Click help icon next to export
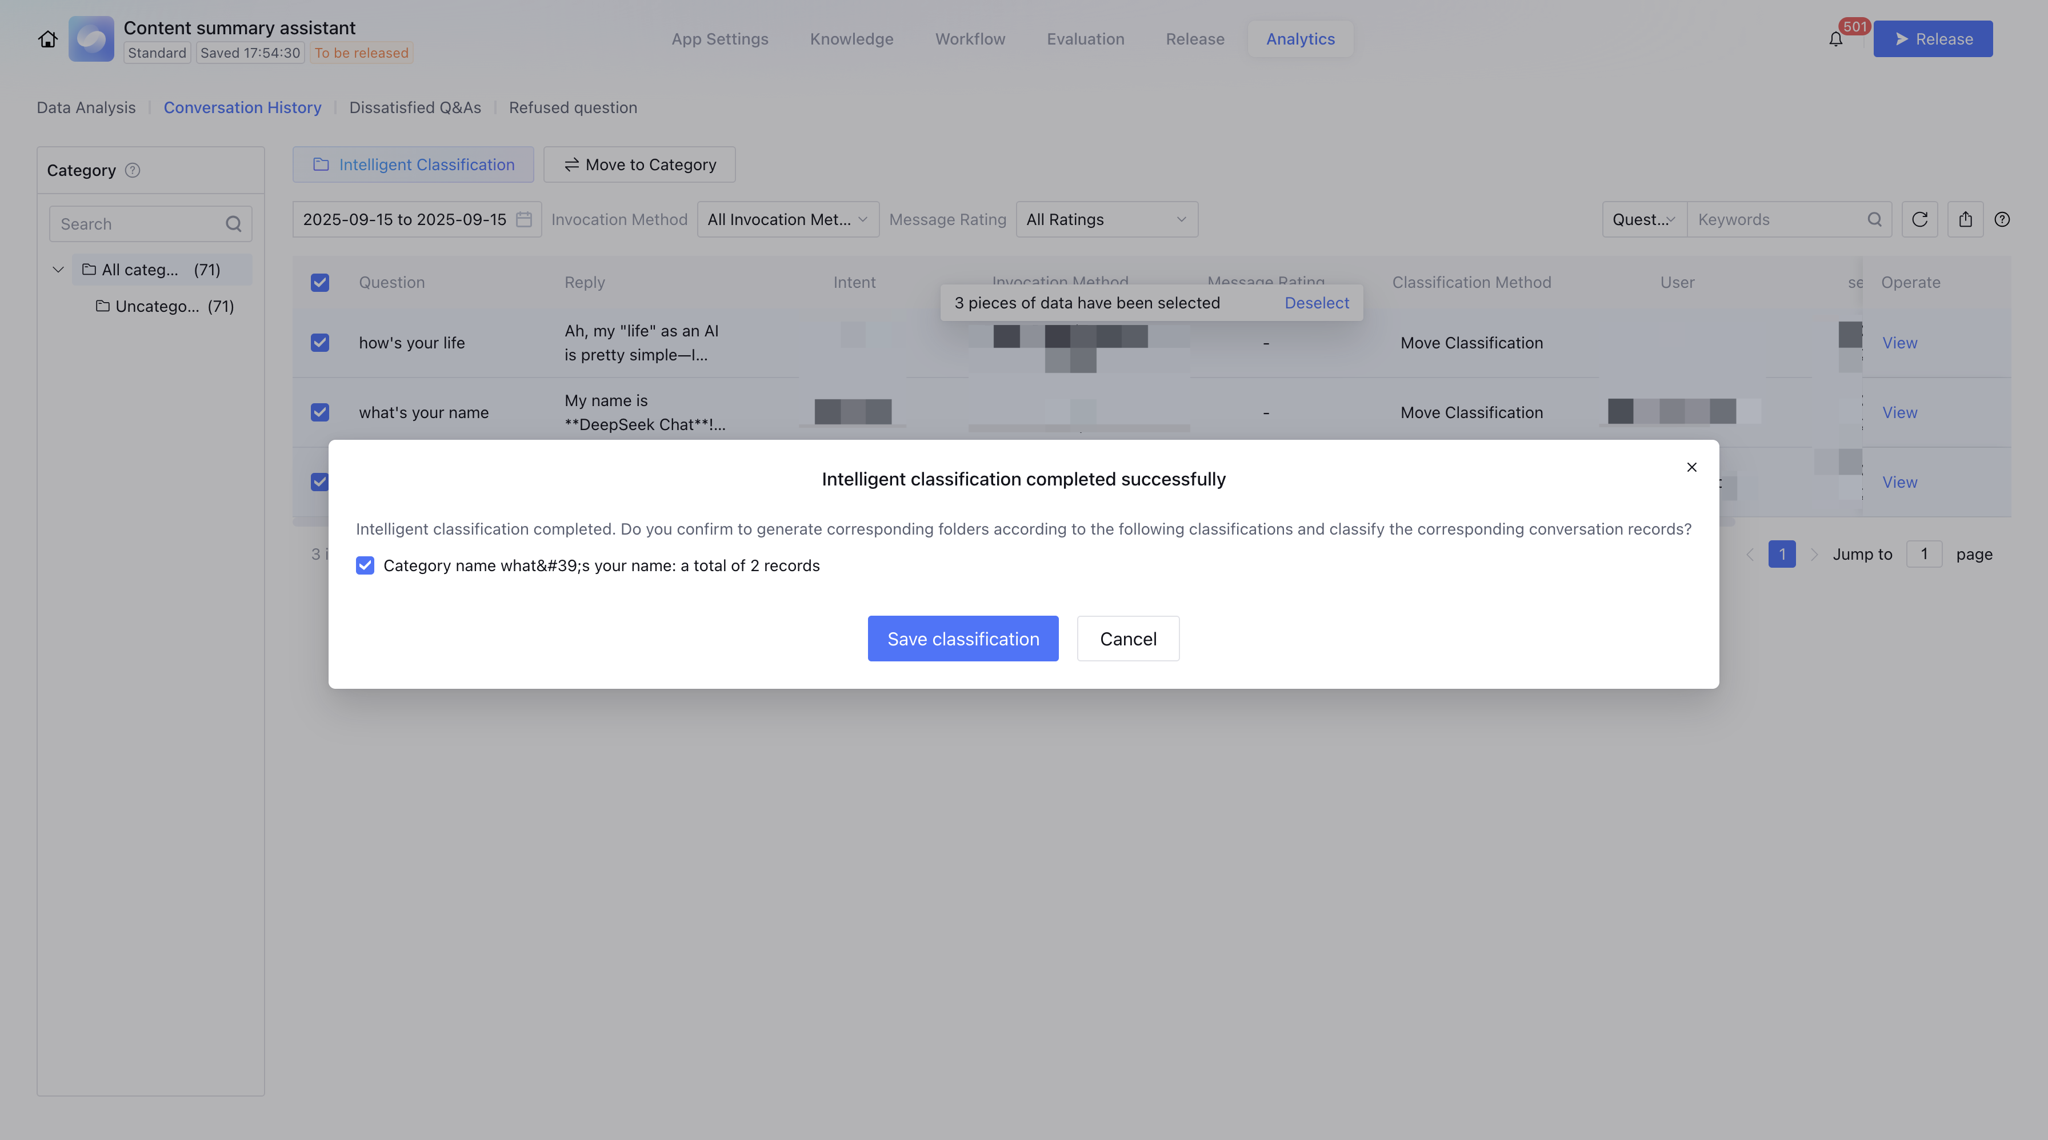This screenshot has width=2048, height=1140. pyautogui.click(x=2002, y=219)
